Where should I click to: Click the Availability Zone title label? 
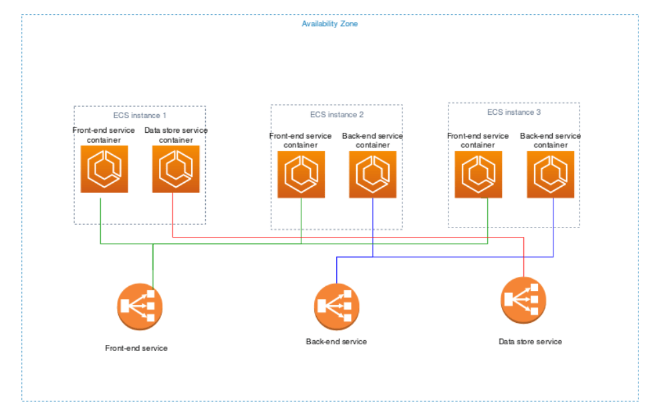pos(330,23)
